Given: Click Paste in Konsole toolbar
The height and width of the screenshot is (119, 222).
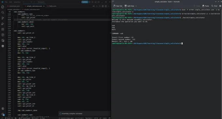Looking at the screenshot, I should click(206, 6).
